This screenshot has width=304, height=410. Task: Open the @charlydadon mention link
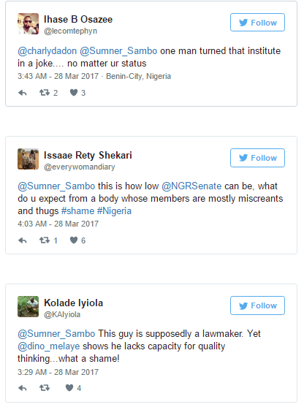(x=47, y=51)
